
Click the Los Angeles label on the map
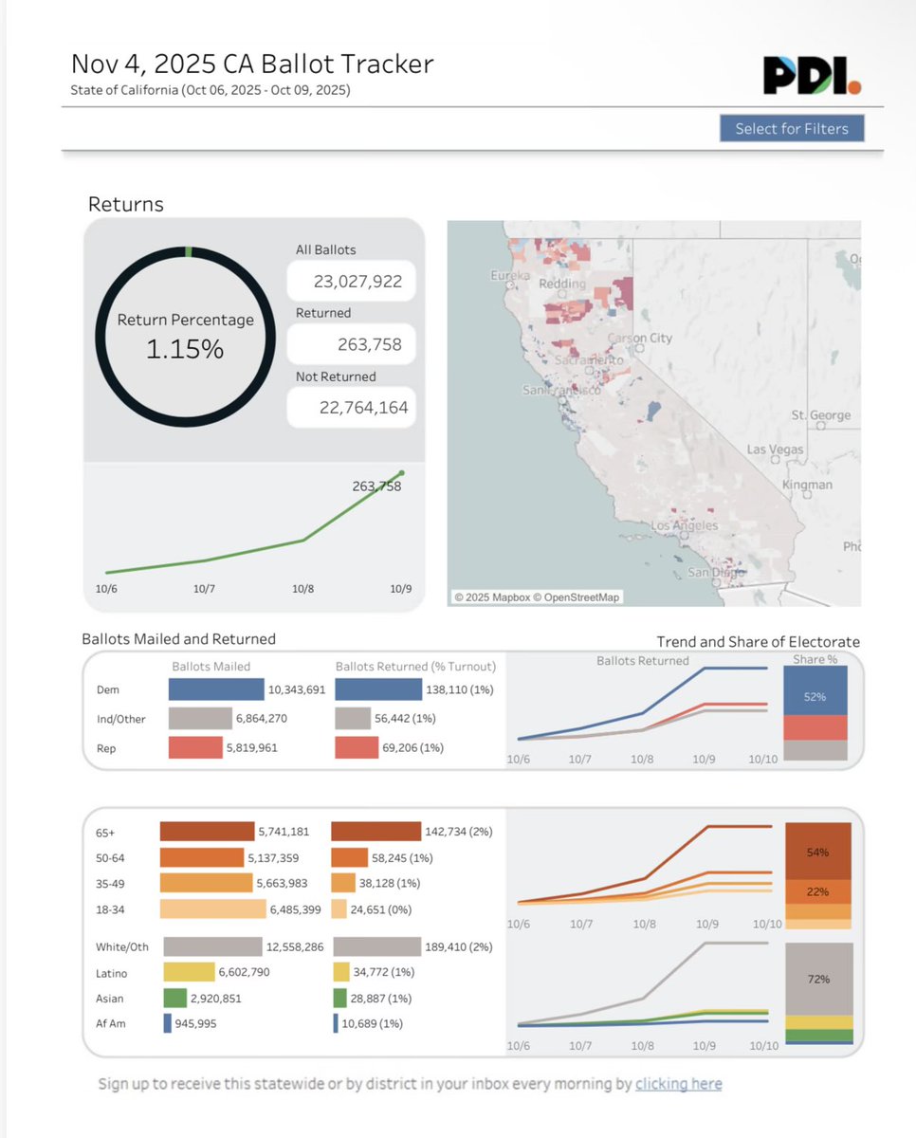pos(687,526)
